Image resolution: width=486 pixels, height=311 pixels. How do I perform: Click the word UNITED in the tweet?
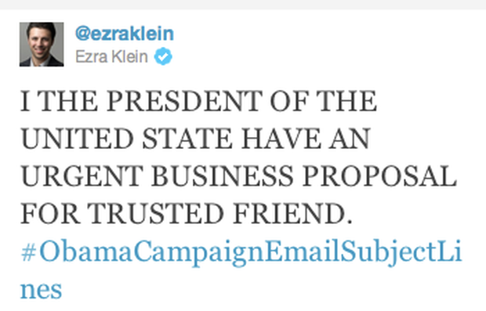[x=77, y=139]
